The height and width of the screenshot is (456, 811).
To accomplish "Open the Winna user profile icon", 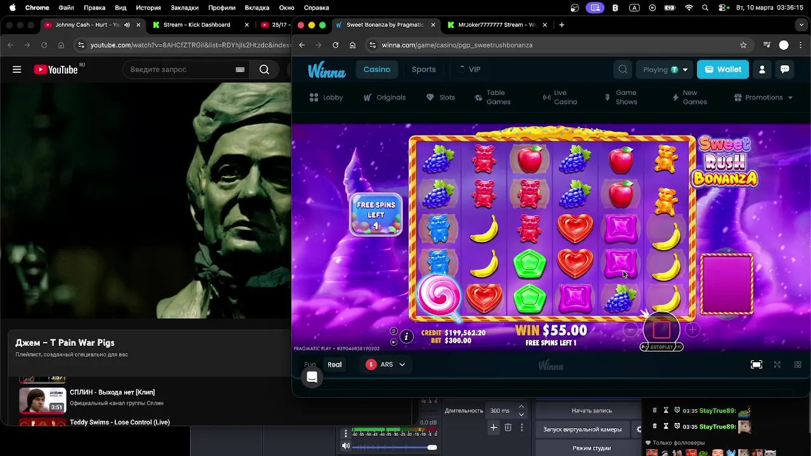I will point(762,70).
